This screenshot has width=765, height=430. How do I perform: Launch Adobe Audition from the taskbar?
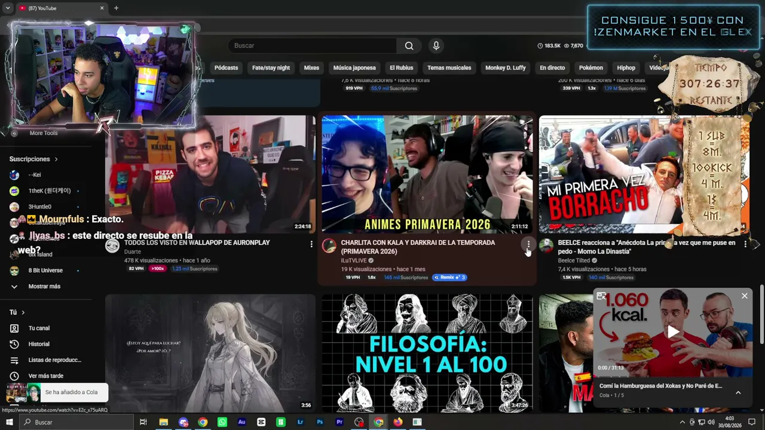(x=241, y=422)
